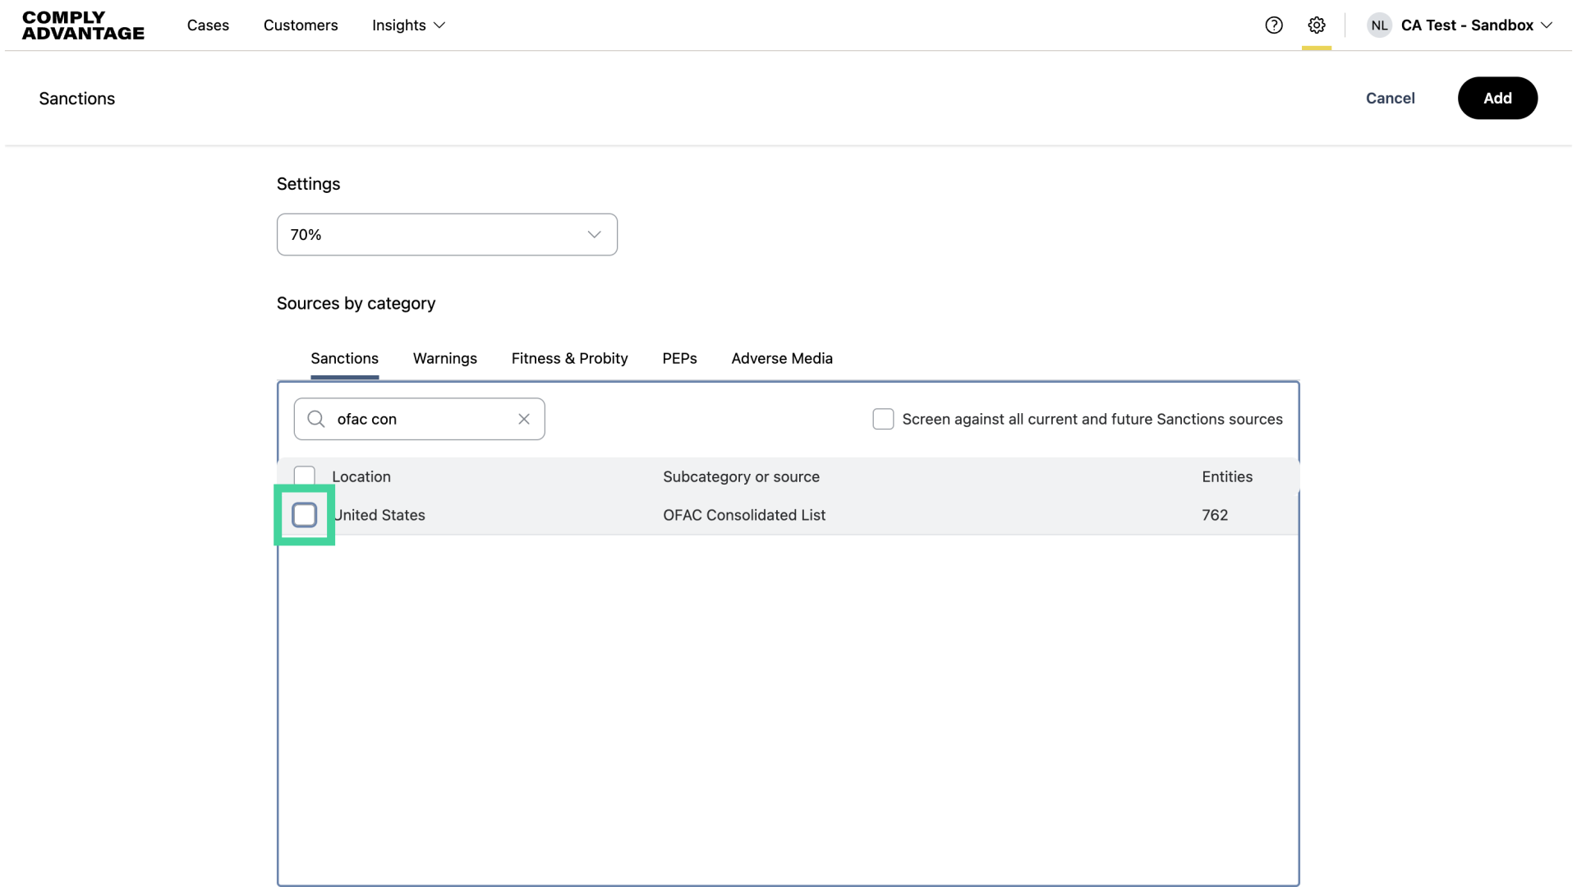
Task: Check the United States OFAC row checkbox
Action: [305, 515]
